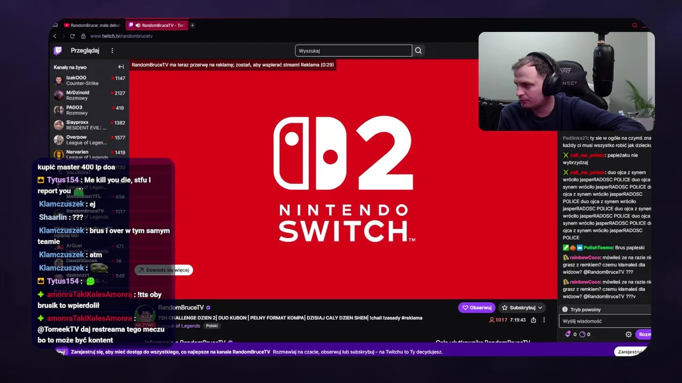
Task: Click PolishTeemo username in chat
Action: [x=598, y=247]
